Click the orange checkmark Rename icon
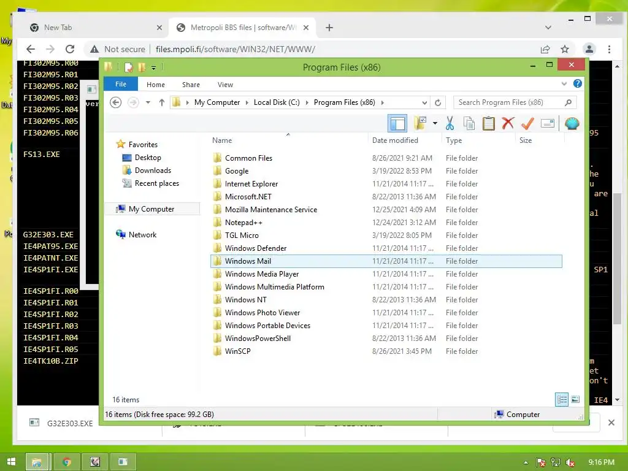 point(527,123)
